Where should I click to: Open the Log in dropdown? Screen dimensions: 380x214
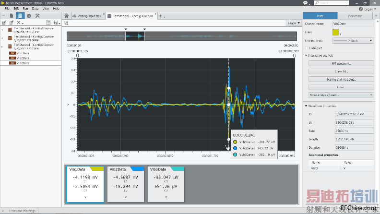(370, 9)
